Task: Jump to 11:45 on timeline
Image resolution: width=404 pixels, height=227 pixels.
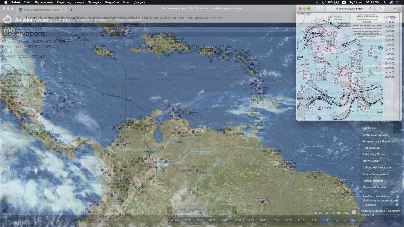Action: point(326,220)
